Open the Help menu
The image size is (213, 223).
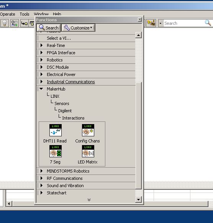tap(57, 14)
